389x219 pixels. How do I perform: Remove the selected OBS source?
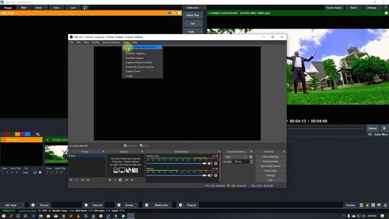click(x=115, y=180)
